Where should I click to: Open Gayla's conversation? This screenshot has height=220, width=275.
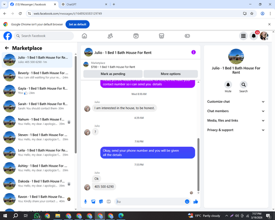[37, 91]
